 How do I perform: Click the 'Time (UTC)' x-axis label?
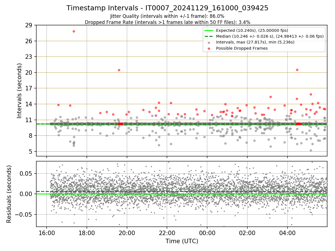tap(182, 241)
